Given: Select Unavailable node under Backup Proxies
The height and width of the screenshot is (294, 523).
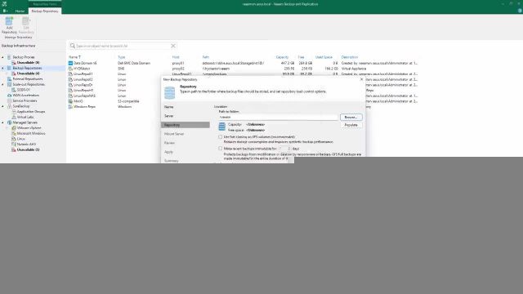Looking at the screenshot, I should click(x=28, y=63).
